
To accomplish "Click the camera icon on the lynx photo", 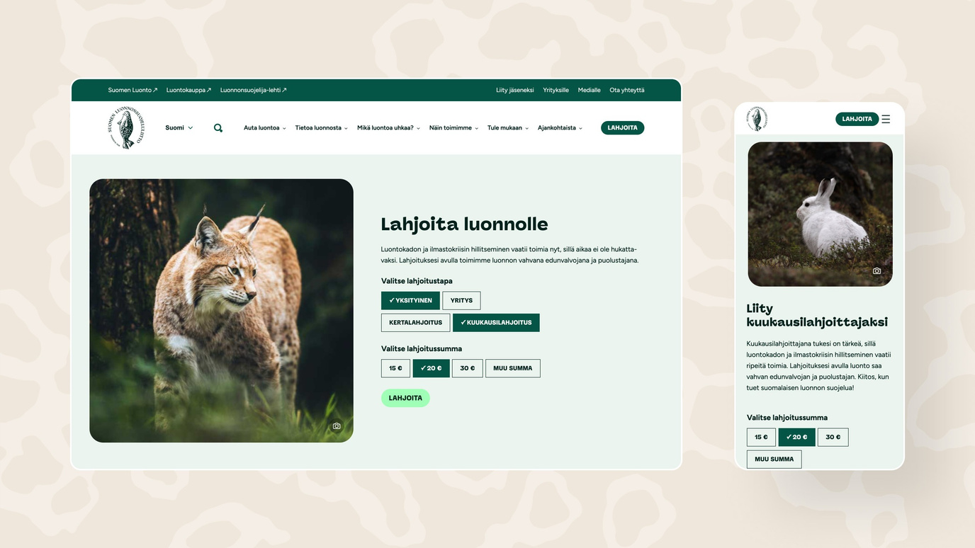I will coord(337,426).
